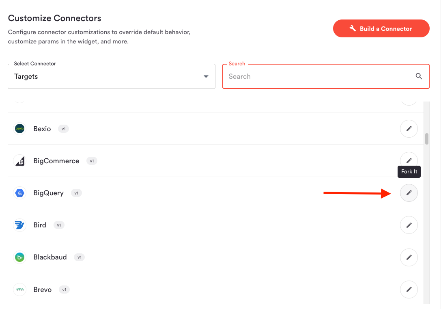Viewport: 441px width, 309px height.
Task: Click the v1 badge next to BigQuery
Action: click(x=76, y=193)
